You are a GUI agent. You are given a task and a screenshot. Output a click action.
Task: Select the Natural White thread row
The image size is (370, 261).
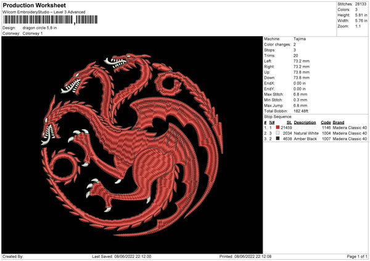pos(316,133)
